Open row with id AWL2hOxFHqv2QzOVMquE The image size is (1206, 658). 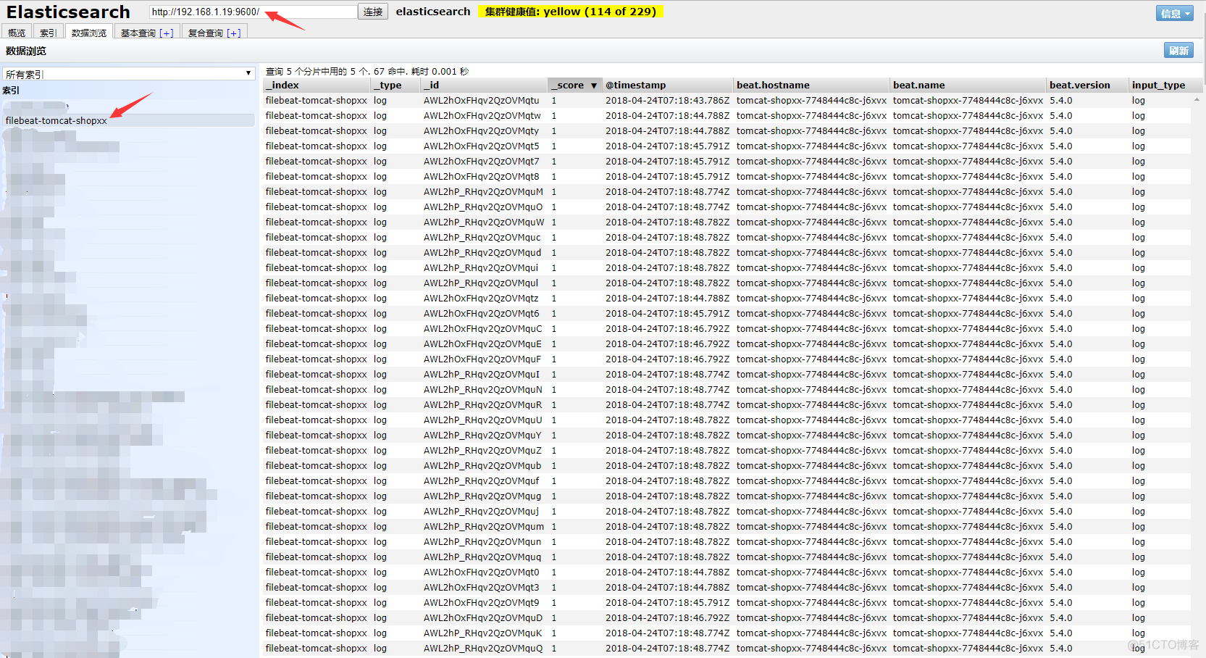point(727,344)
